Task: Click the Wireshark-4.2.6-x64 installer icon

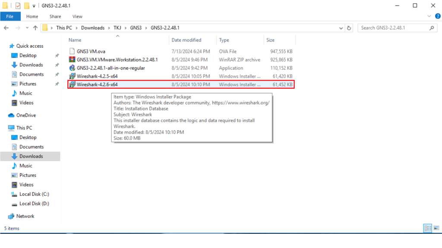Action: [72, 85]
